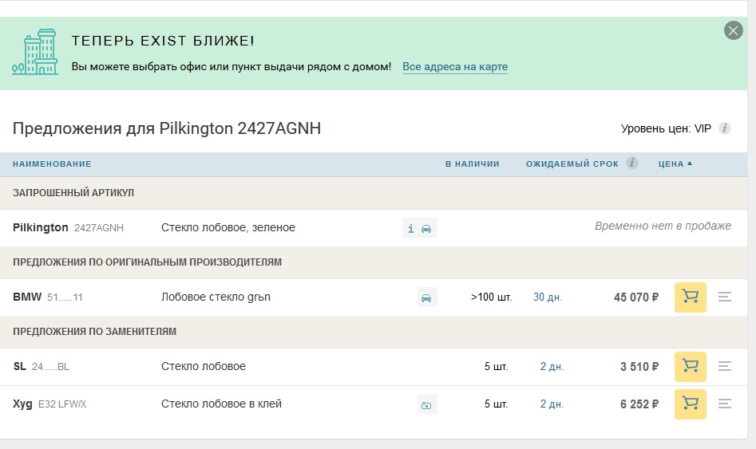Select the Pilkington brand name
756x449 pixels.
click(41, 227)
